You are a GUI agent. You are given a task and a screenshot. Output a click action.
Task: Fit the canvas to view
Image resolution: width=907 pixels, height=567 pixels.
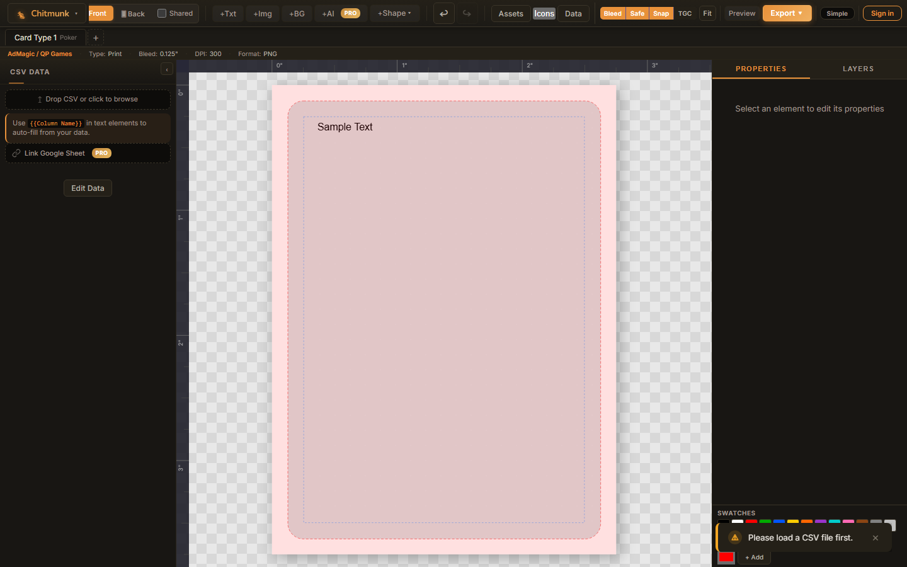coord(707,13)
